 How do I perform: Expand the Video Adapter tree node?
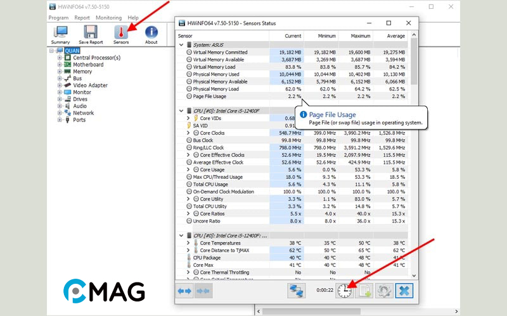click(60, 85)
